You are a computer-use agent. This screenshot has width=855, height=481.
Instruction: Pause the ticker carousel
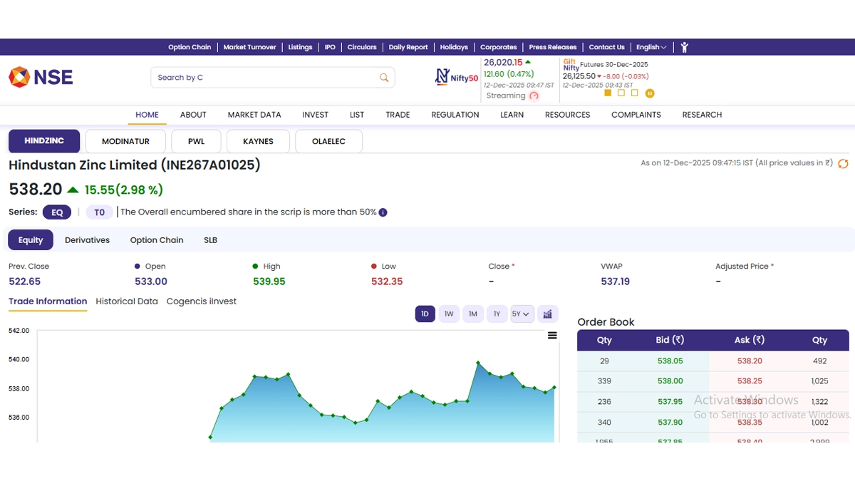coord(650,93)
